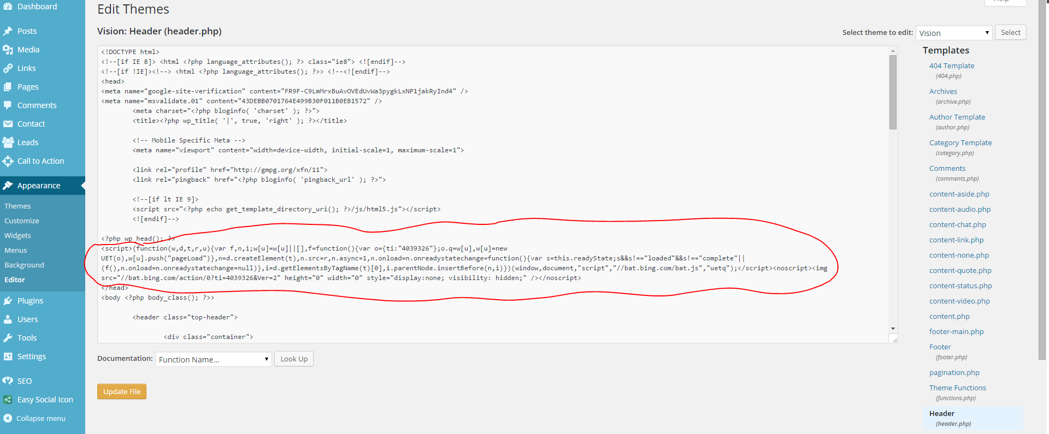Open the Users sidebar menu label
This screenshot has width=1049, height=434.
coord(27,319)
